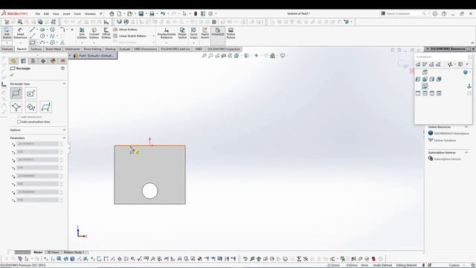Select 3 Point Corner Rectangle type
Image resolution: width=476 pixels, height=268 pixels.
16,107
